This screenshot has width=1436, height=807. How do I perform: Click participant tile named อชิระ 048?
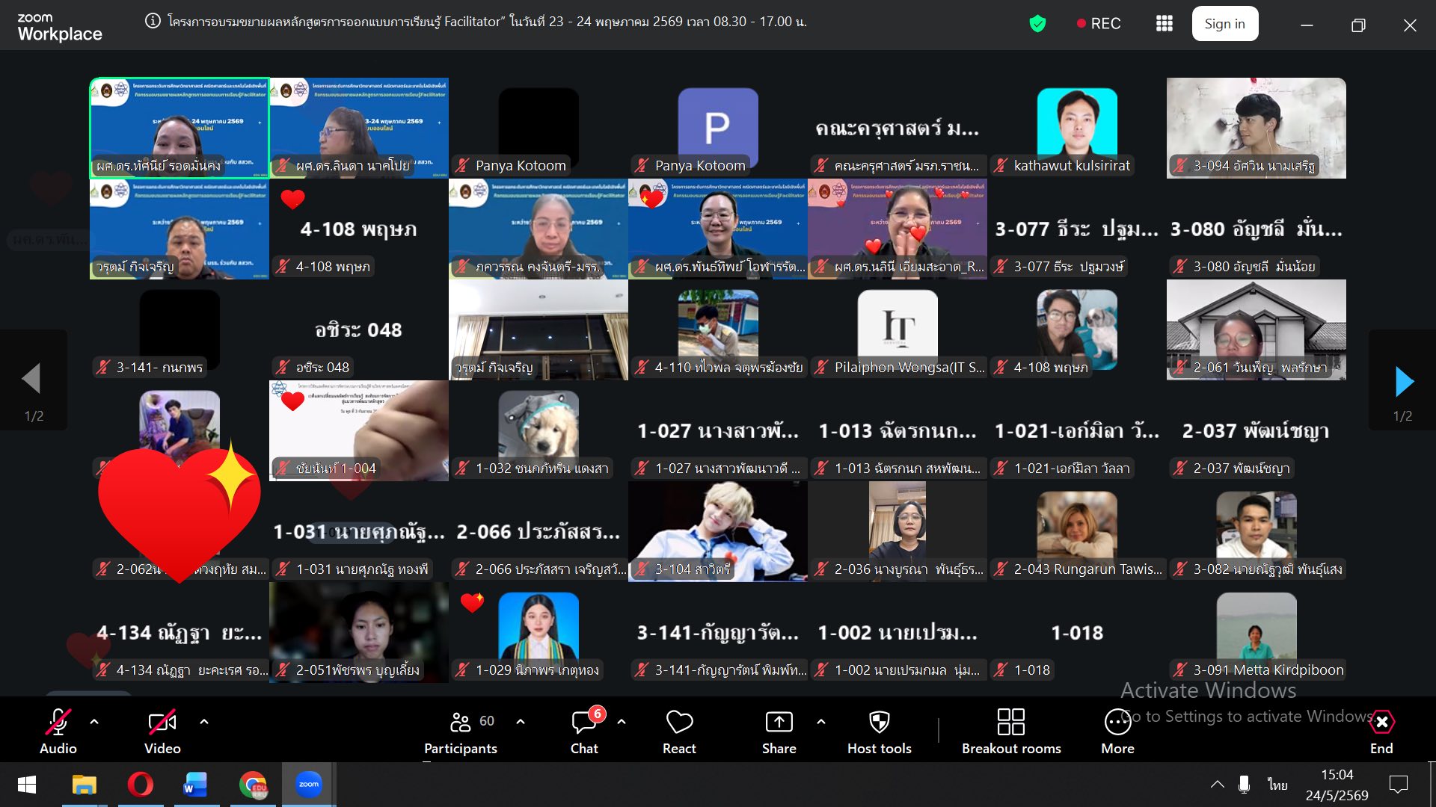pyautogui.click(x=359, y=330)
